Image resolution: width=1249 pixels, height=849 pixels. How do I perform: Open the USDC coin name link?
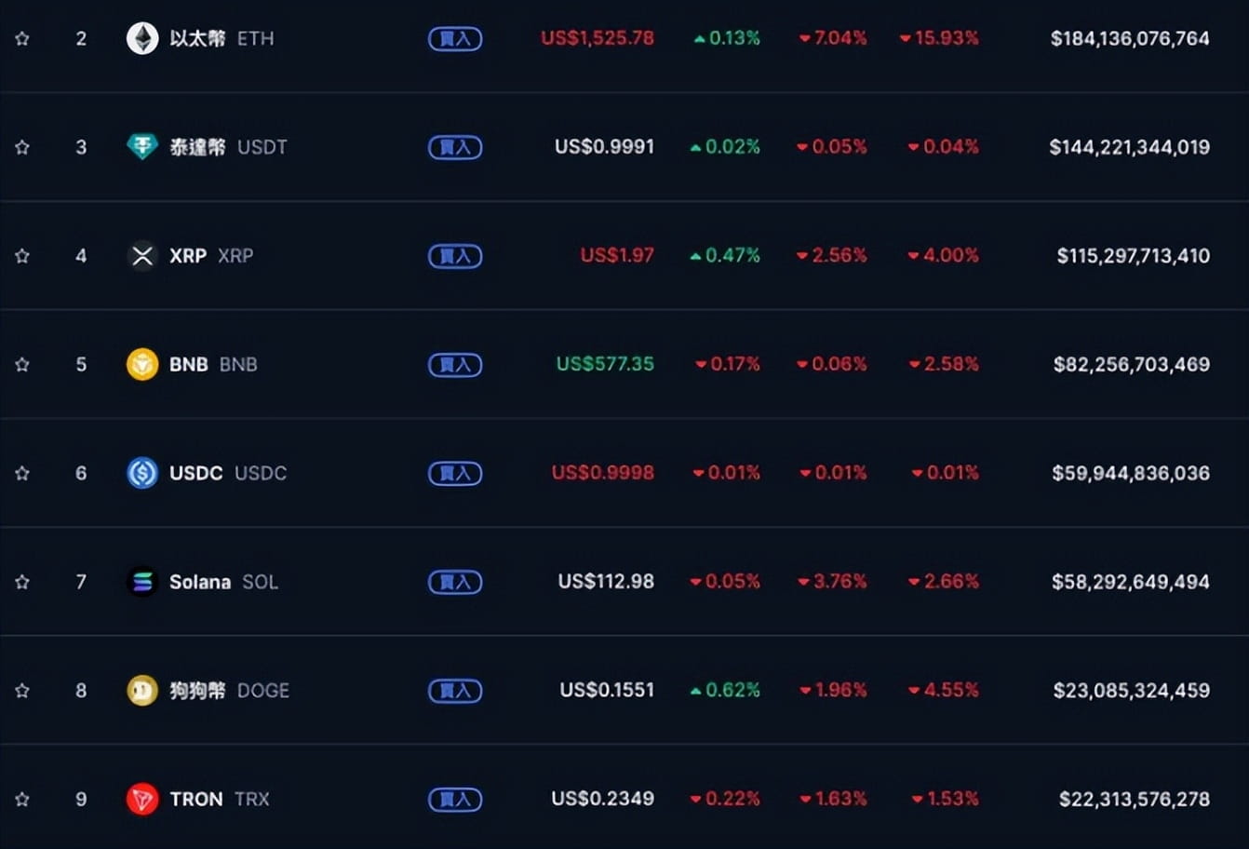click(x=227, y=473)
